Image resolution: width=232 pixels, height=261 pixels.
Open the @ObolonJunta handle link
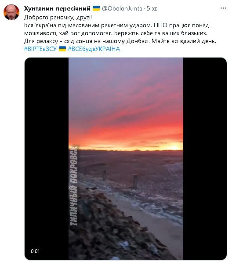[x=122, y=8]
